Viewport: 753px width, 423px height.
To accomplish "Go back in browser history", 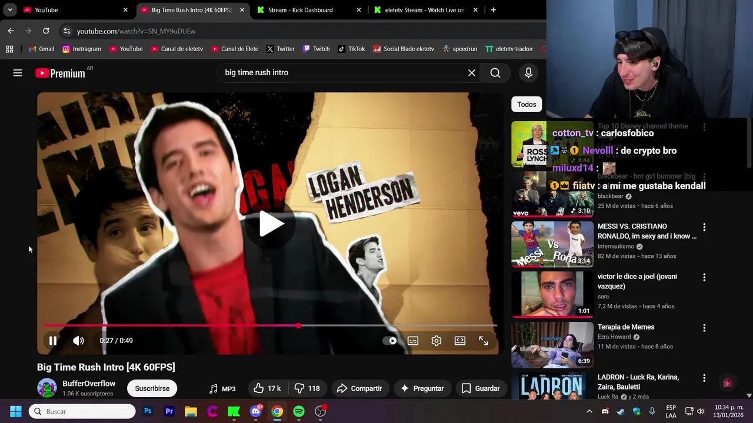I will tap(11, 31).
